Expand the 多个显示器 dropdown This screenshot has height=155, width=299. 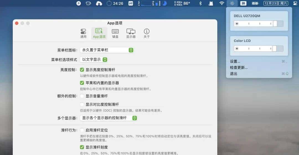click(x=109, y=118)
